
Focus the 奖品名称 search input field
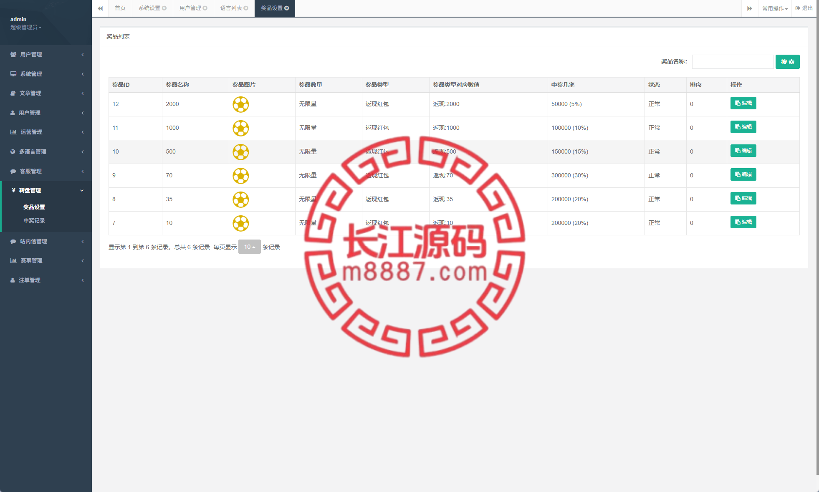click(733, 62)
